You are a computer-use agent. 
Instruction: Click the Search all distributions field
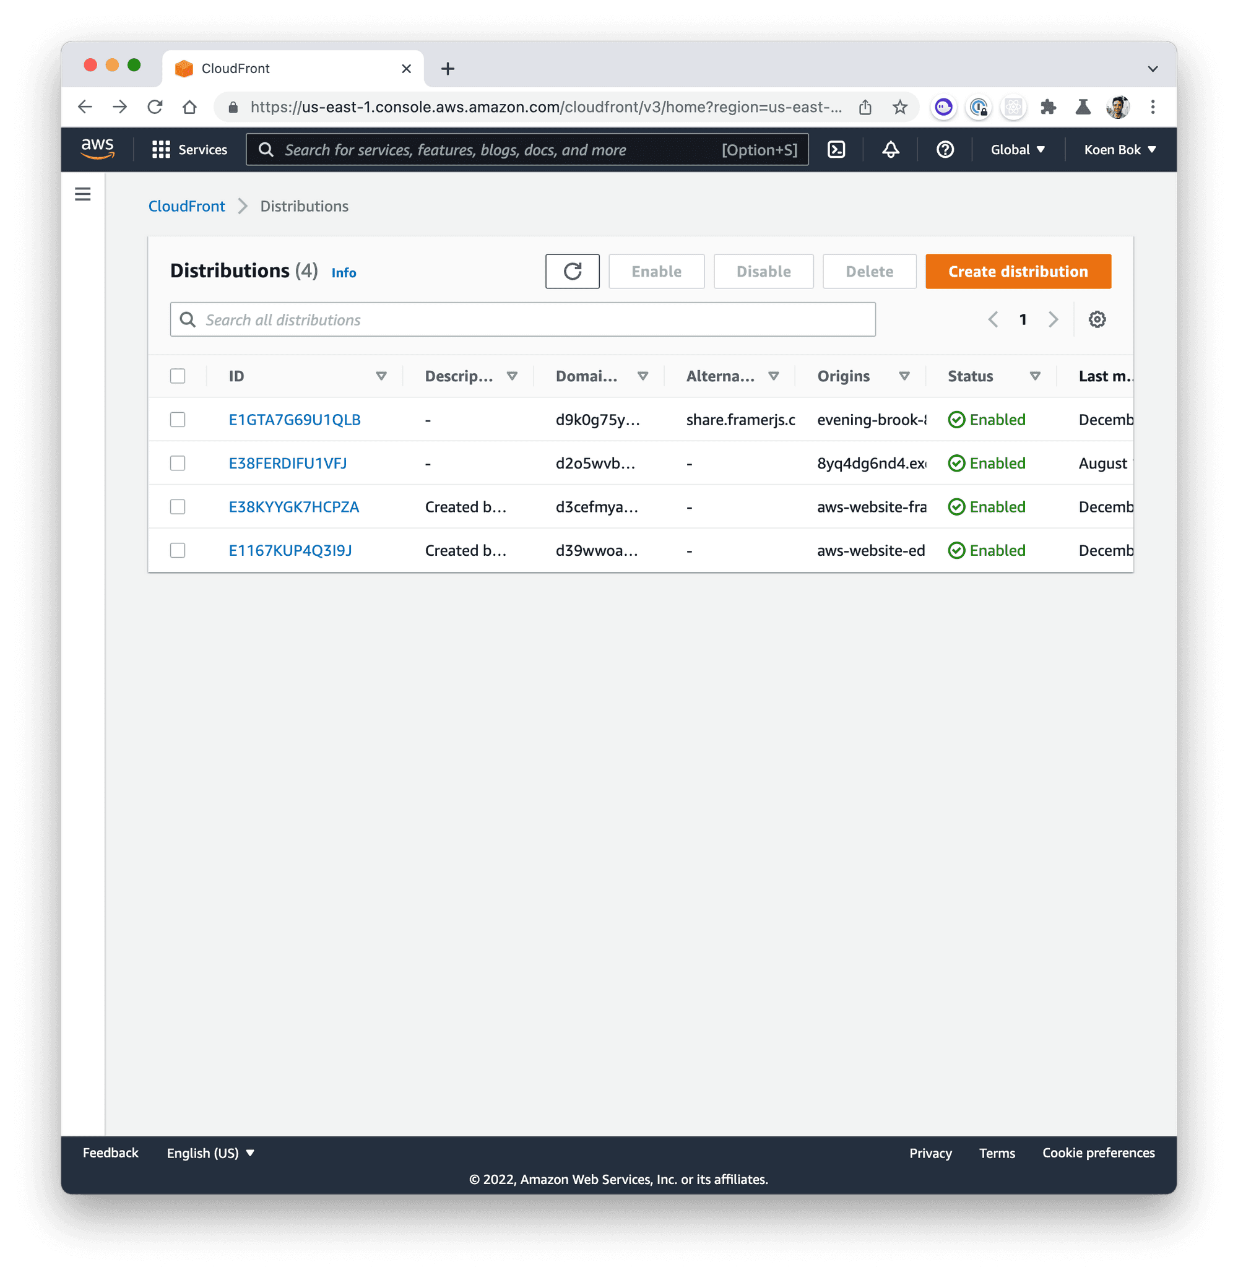pyautogui.click(x=522, y=319)
